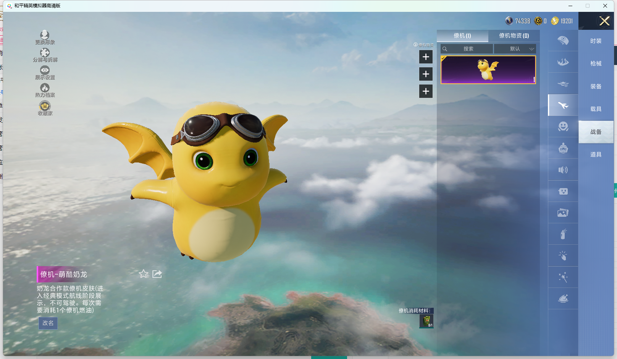Select the speaker voice category icon
The image size is (617, 359).
[563, 170]
